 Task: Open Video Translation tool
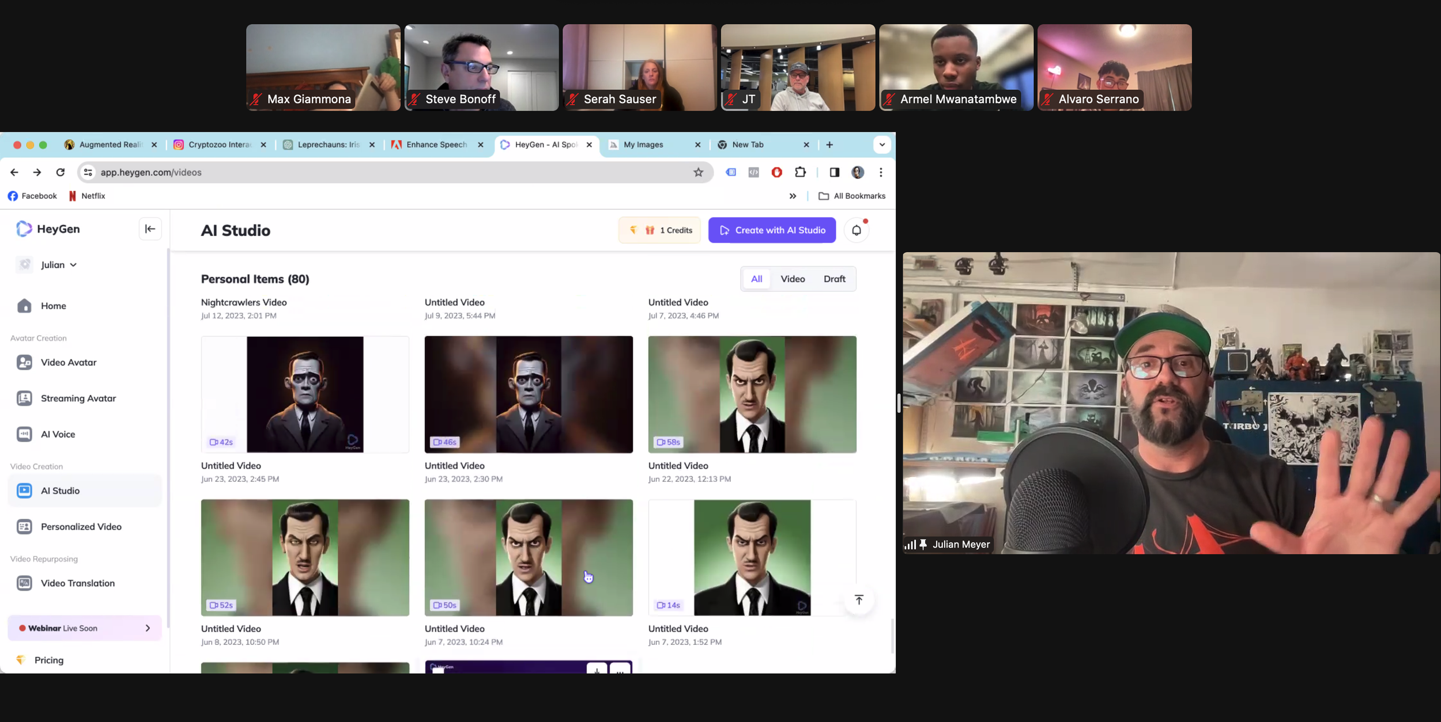click(77, 583)
